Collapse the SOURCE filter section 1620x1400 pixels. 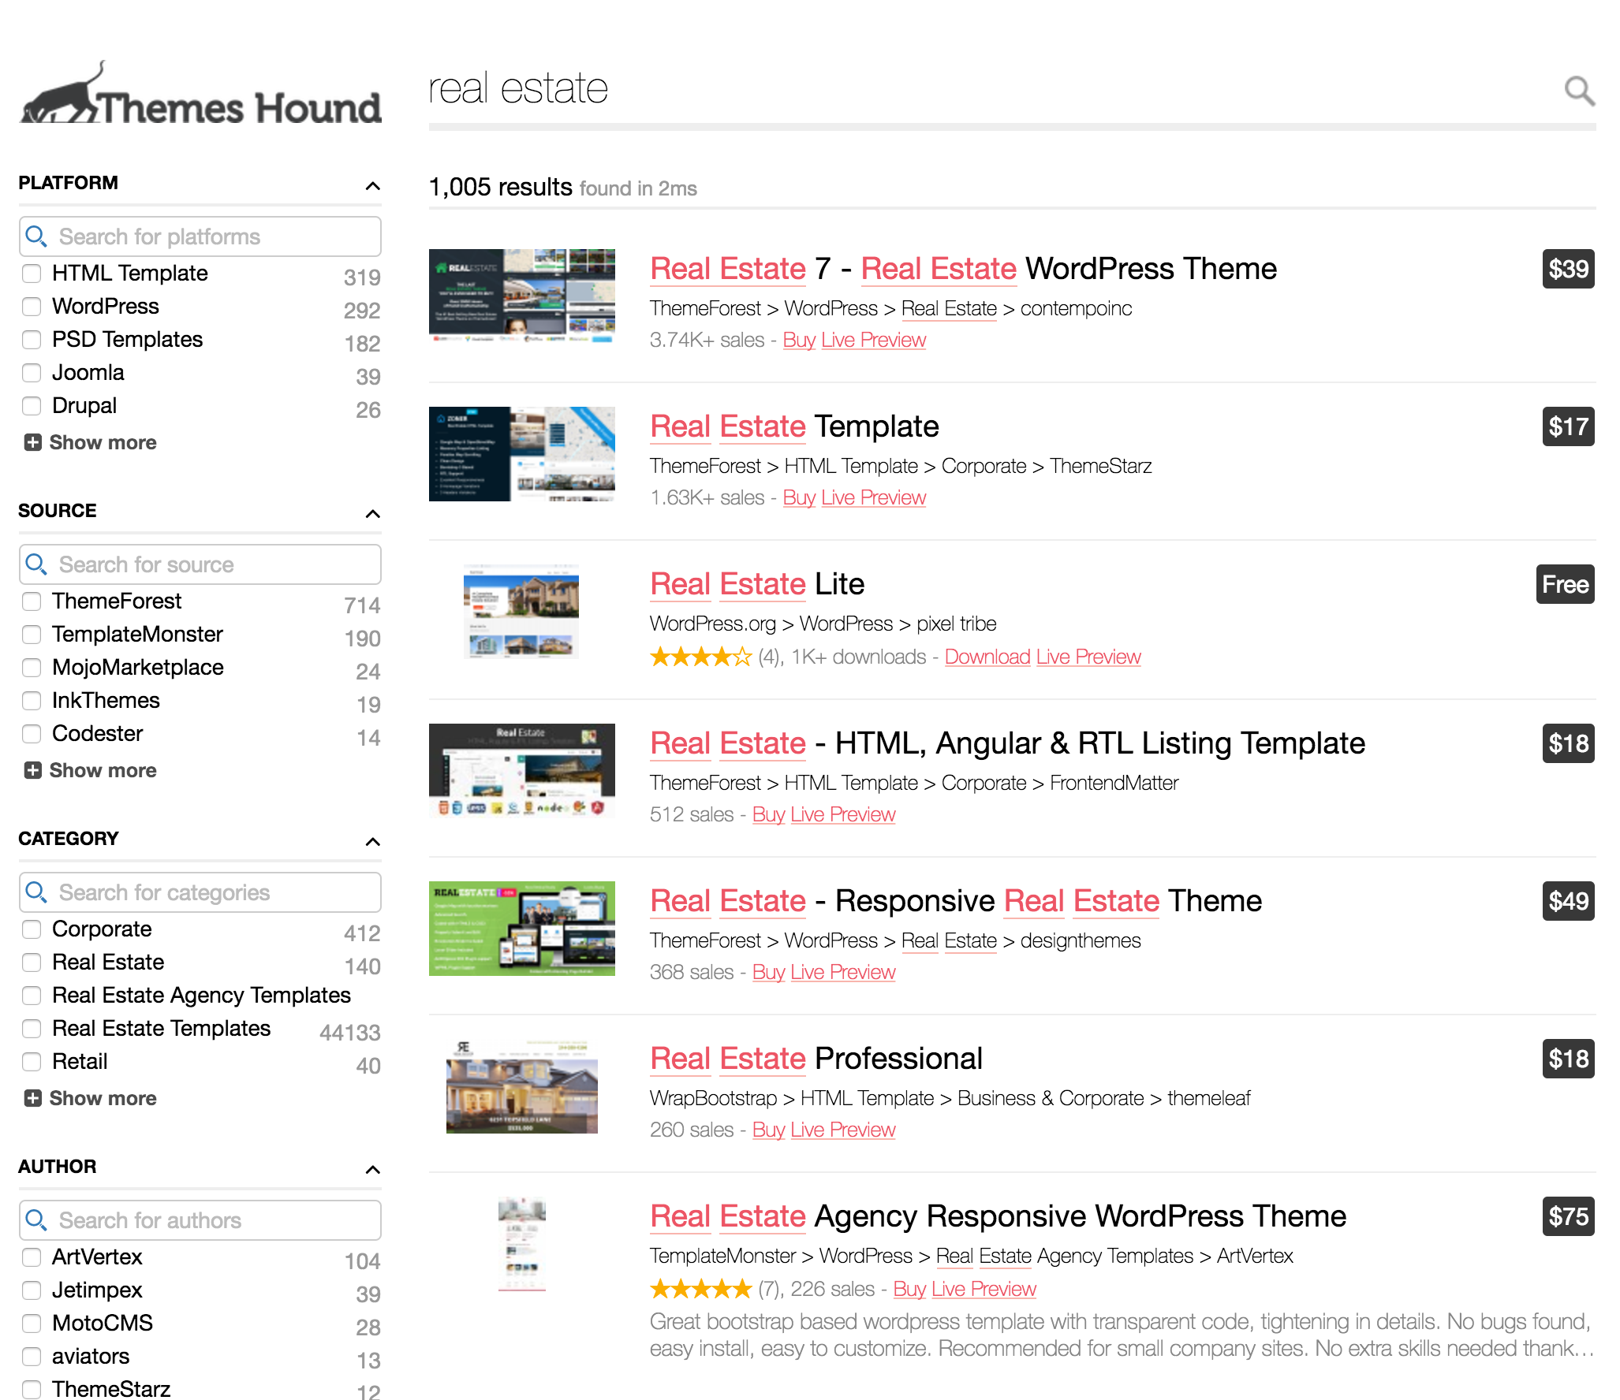[372, 513]
